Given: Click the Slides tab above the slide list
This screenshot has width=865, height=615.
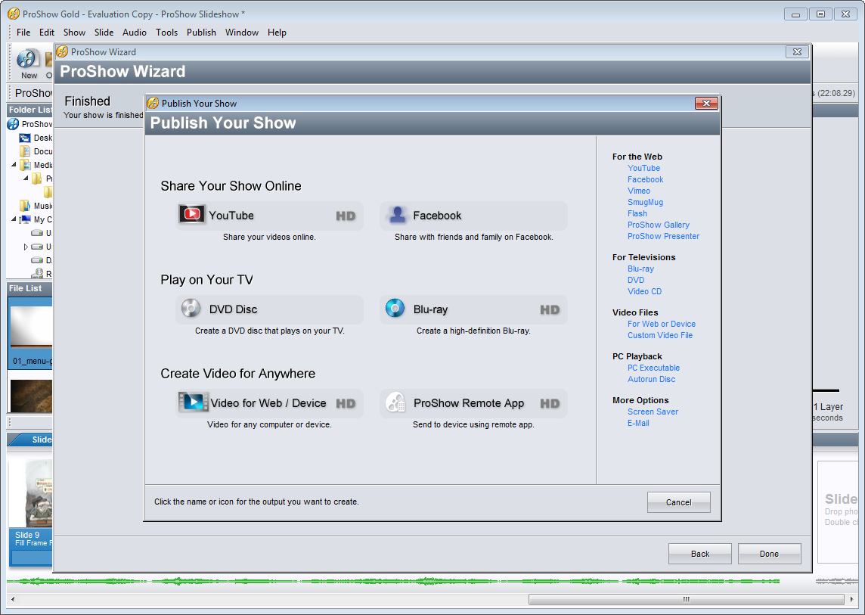Looking at the screenshot, I should [x=34, y=440].
